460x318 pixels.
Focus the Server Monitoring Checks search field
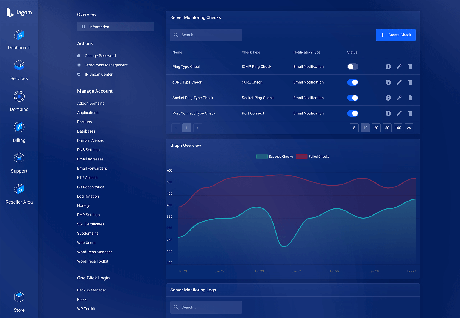[206, 35]
